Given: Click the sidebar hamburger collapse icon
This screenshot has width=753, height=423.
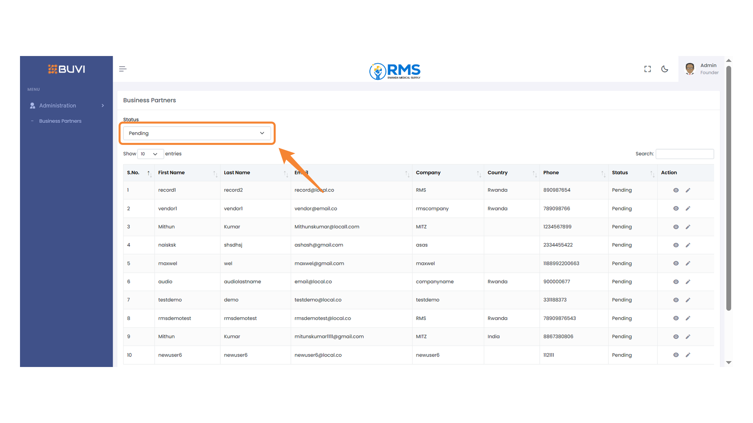Looking at the screenshot, I should [x=122, y=69].
